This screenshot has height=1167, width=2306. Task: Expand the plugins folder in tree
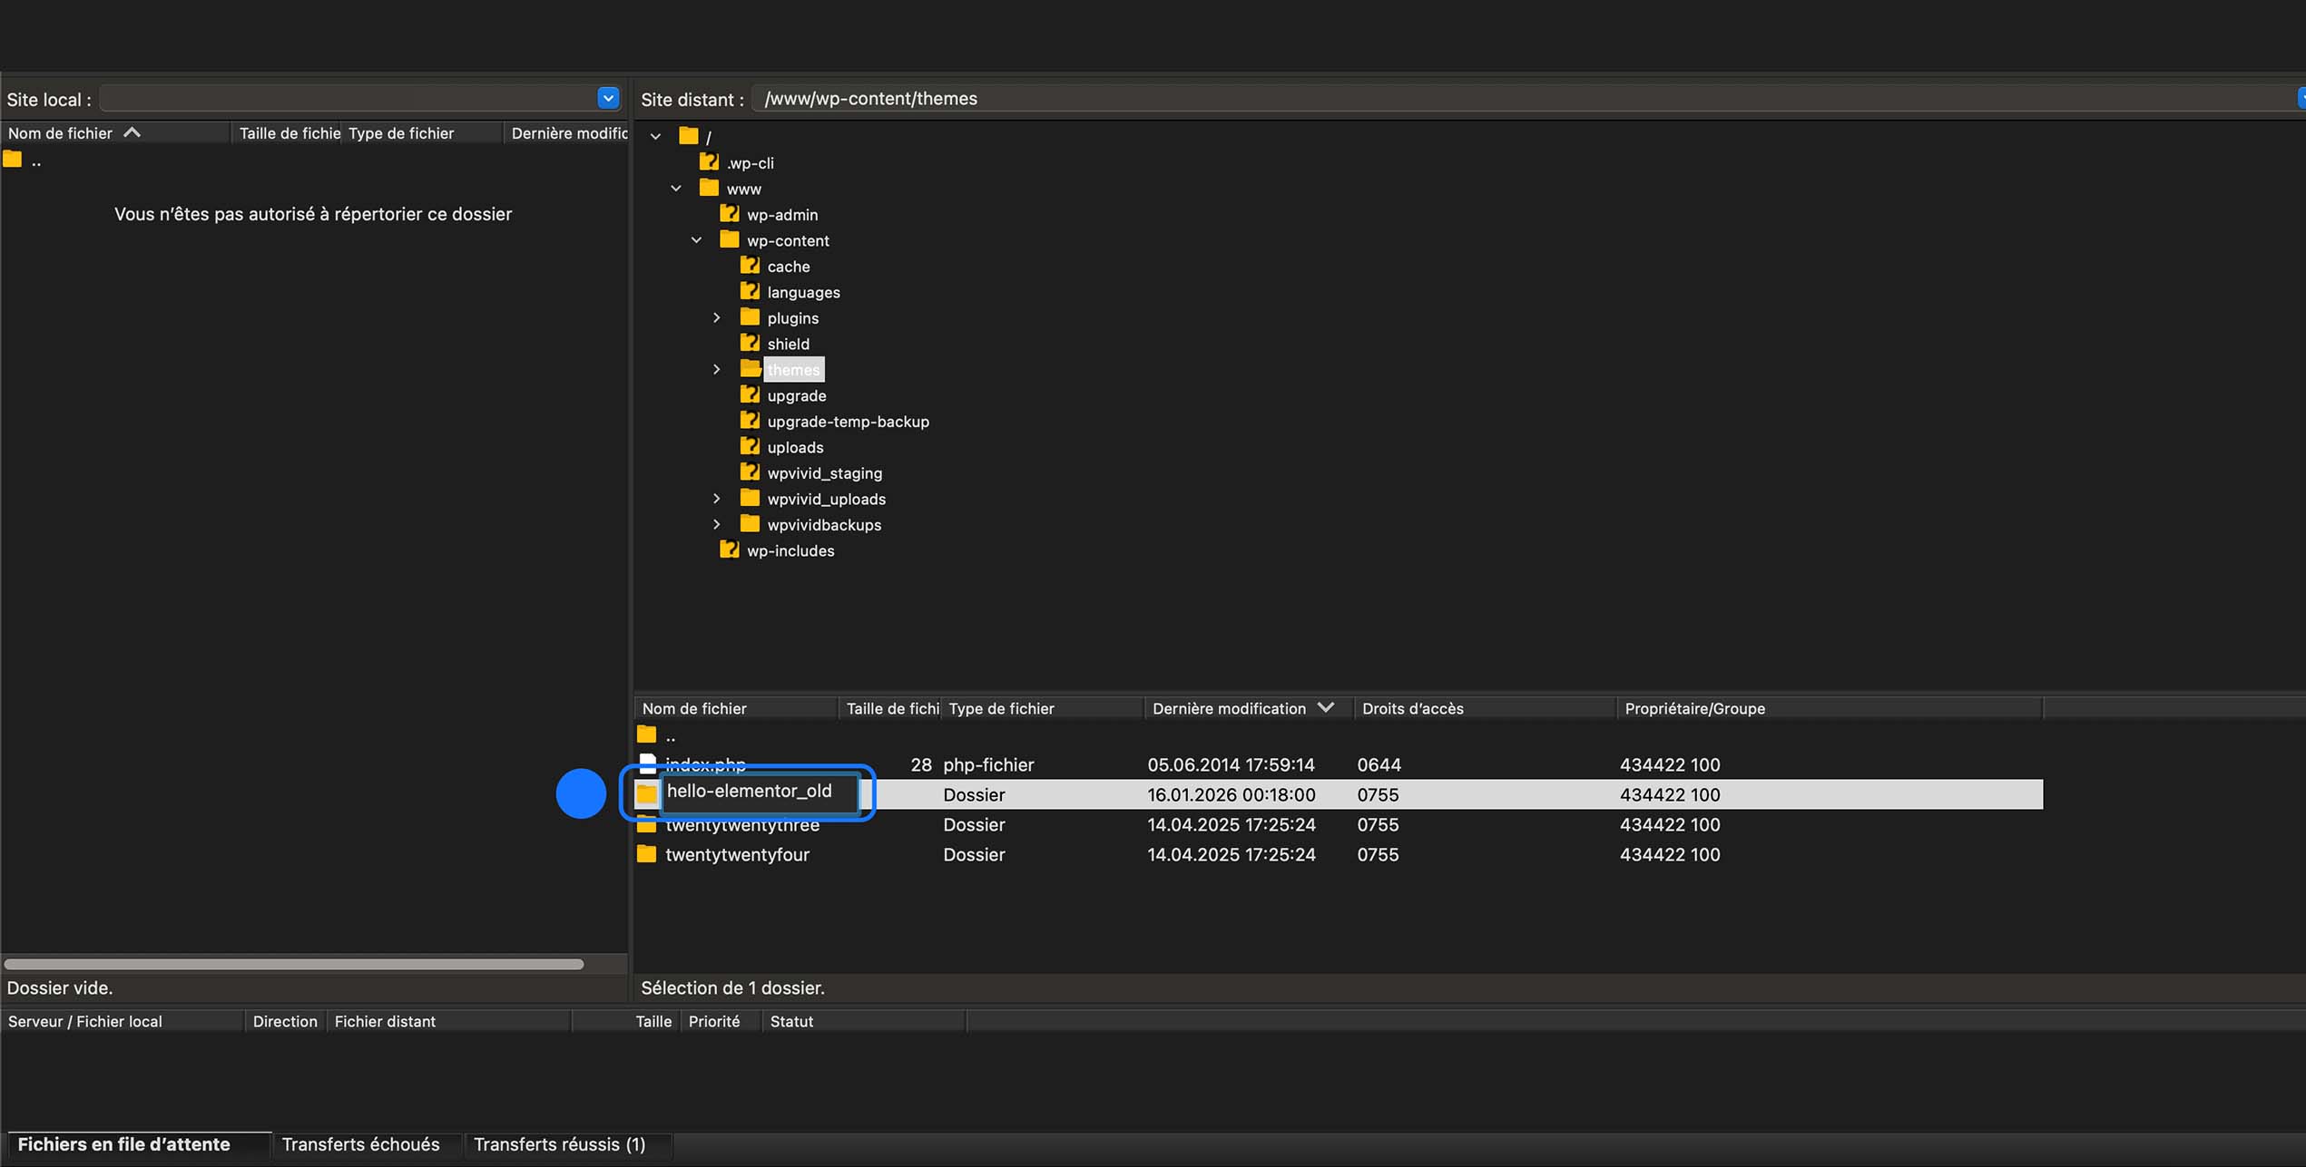pyautogui.click(x=716, y=317)
